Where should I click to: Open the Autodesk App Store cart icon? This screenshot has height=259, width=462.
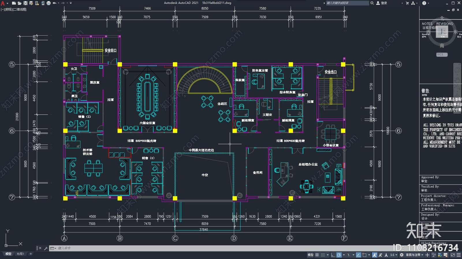pyautogui.click(x=407, y=3)
